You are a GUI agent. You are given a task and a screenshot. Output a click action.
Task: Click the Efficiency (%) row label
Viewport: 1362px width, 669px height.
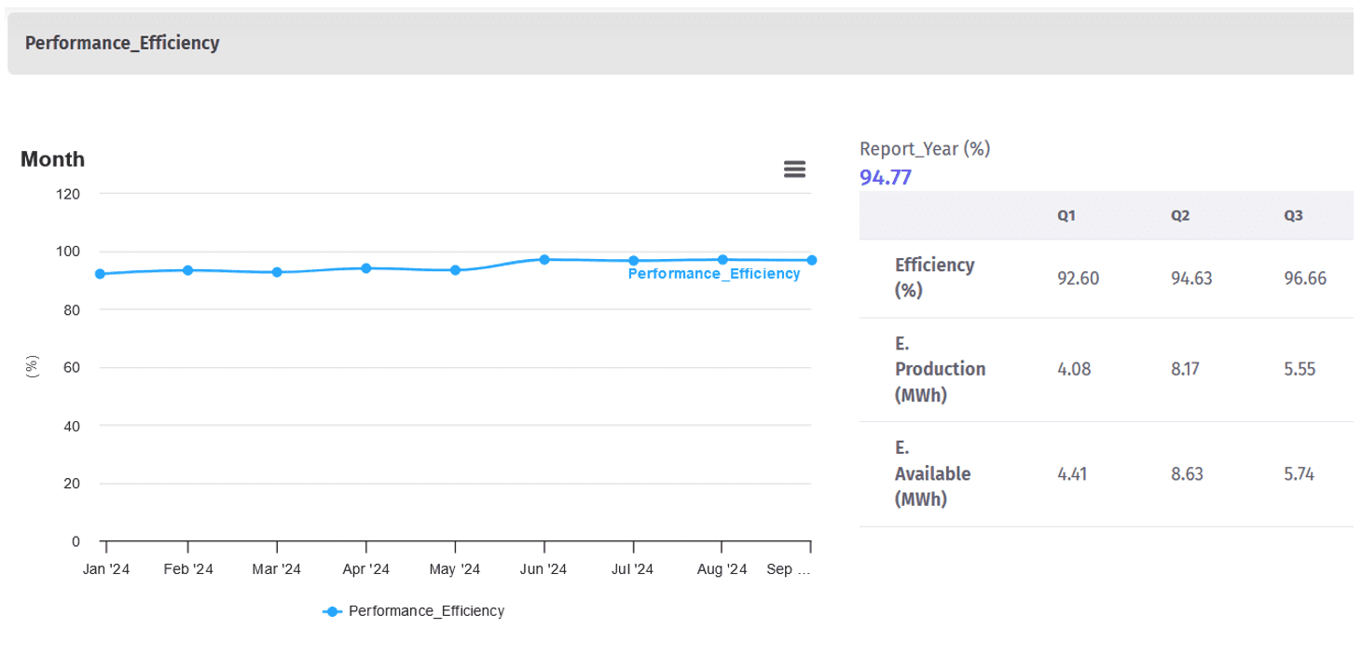tap(934, 278)
